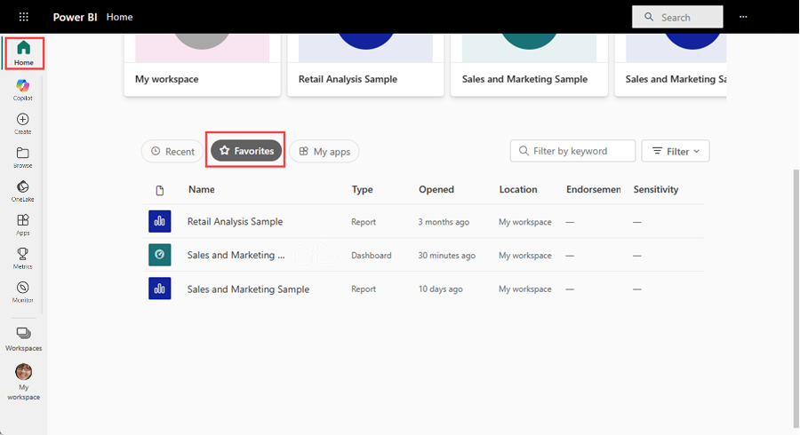
Task: Sort by the Sensitivity column header
Action: 656,189
